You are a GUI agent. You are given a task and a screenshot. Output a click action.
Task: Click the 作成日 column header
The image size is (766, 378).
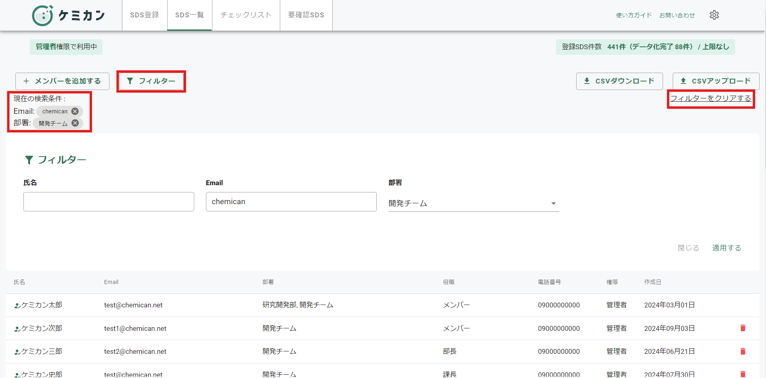point(653,282)
